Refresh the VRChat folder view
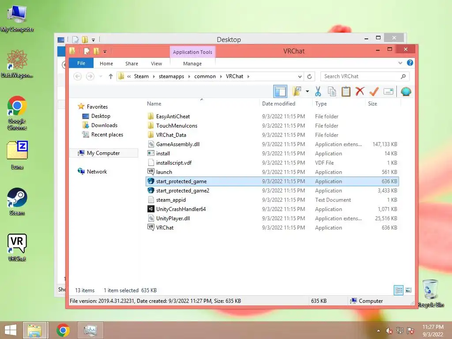This screenshot has height=339, width=452. point(309,76)
